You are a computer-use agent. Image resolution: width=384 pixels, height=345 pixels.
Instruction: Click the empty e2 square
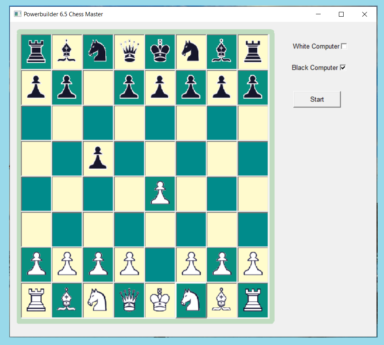160,264
